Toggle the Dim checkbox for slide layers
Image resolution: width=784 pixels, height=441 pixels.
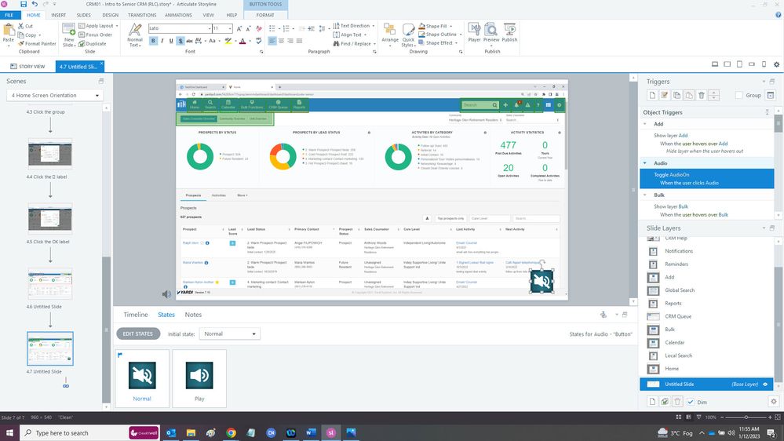click(x=691, y=402)
